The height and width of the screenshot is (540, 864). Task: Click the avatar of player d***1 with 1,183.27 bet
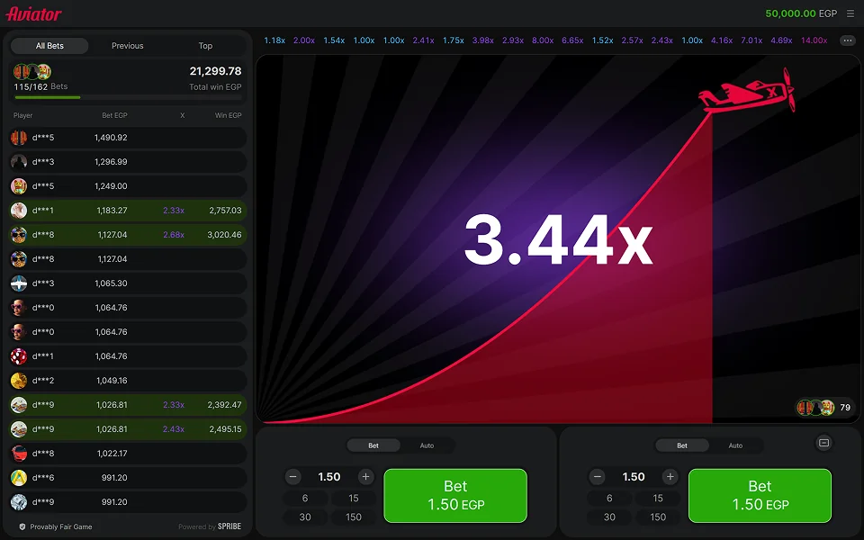point(19,211)
